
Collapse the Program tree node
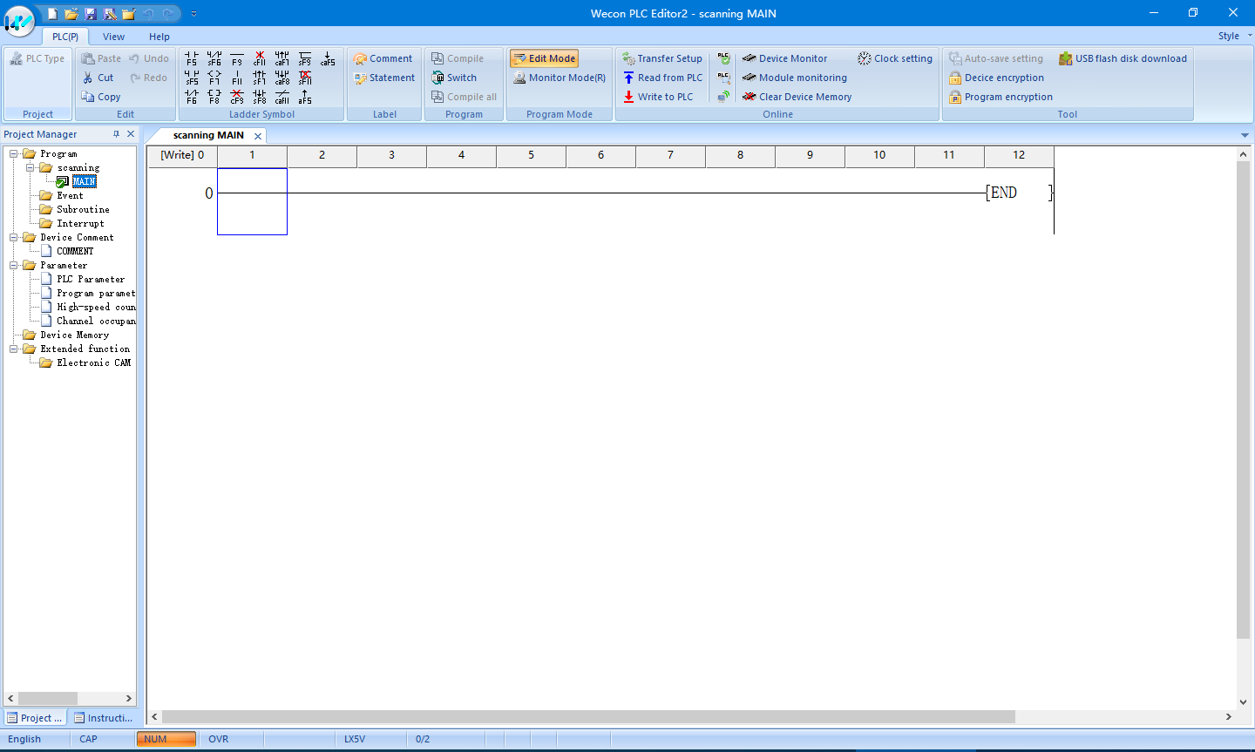click(14, 153)
